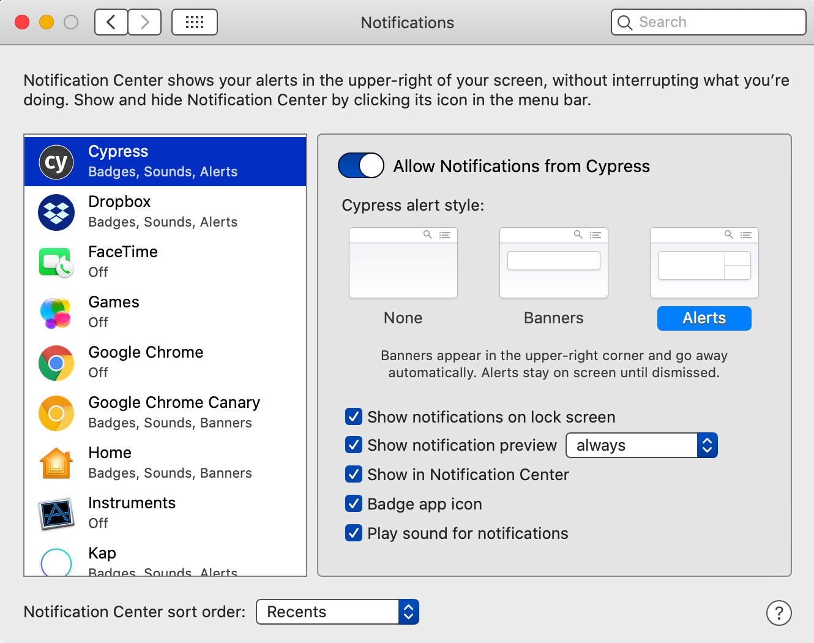Select Kap row in the app list
The height and width of the screenshot is (643, 814).
click(165, 557)
